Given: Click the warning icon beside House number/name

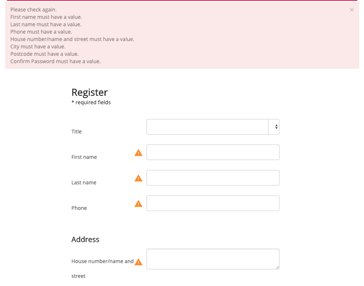Looking at the screenshot, I should pyautogui.click(x=138, y=262).
